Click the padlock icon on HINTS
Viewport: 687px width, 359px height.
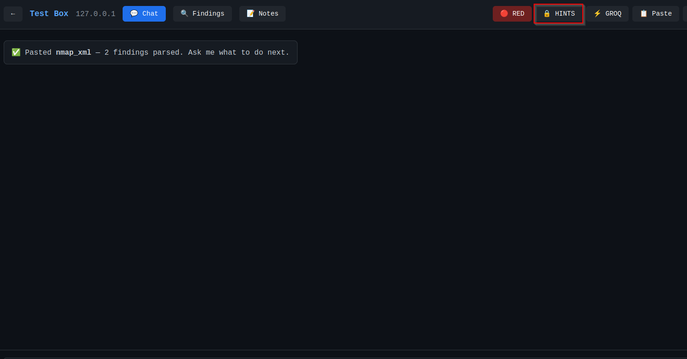click(547, 14)
